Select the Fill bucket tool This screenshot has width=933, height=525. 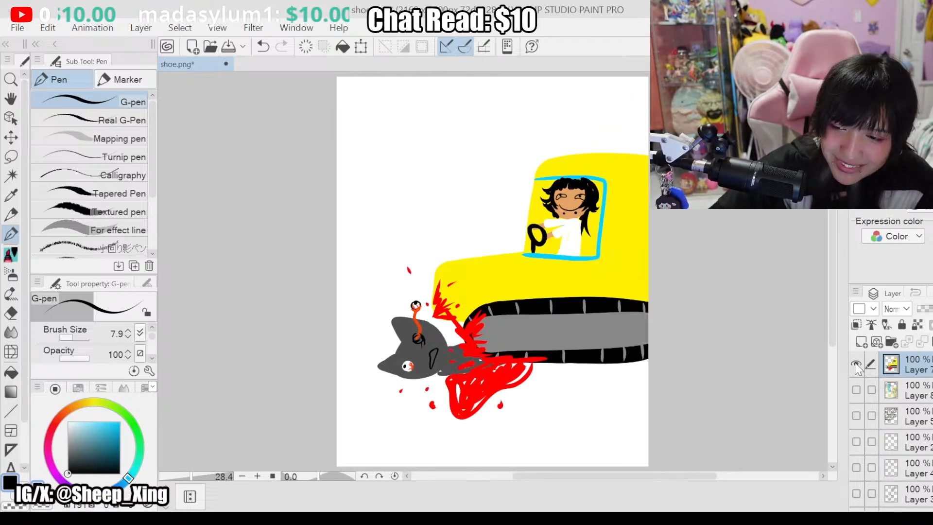pyautogui.click(x=11, y=373)
